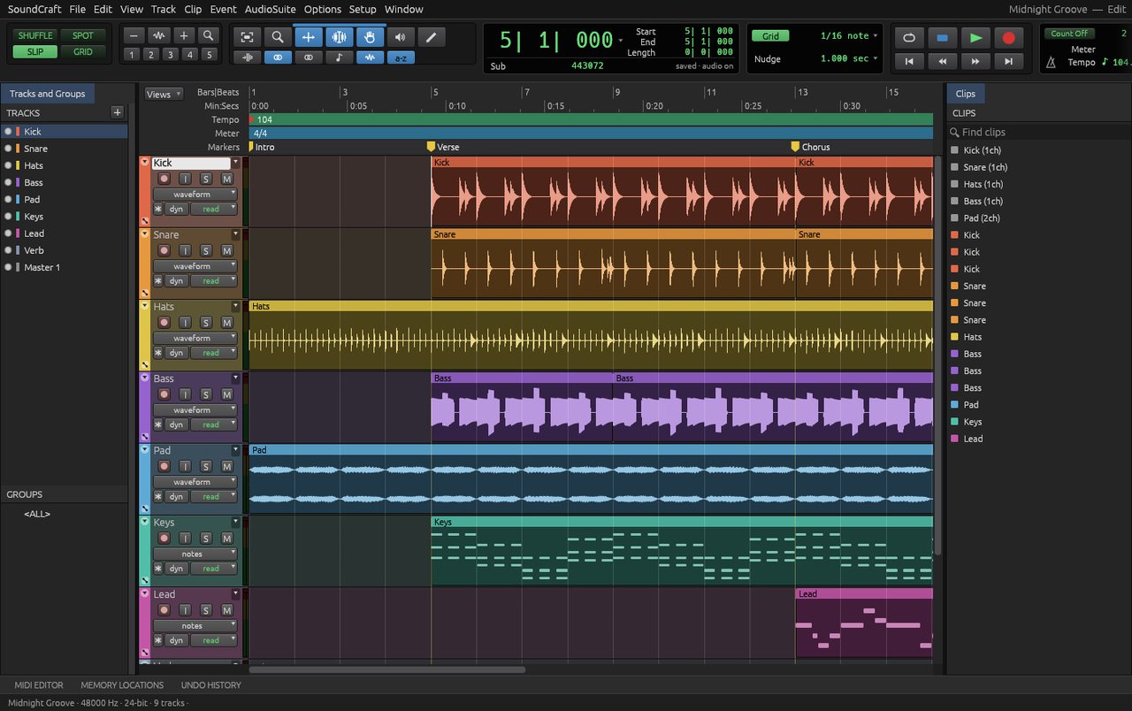Select the Grabber hand tool

[370, 37]
